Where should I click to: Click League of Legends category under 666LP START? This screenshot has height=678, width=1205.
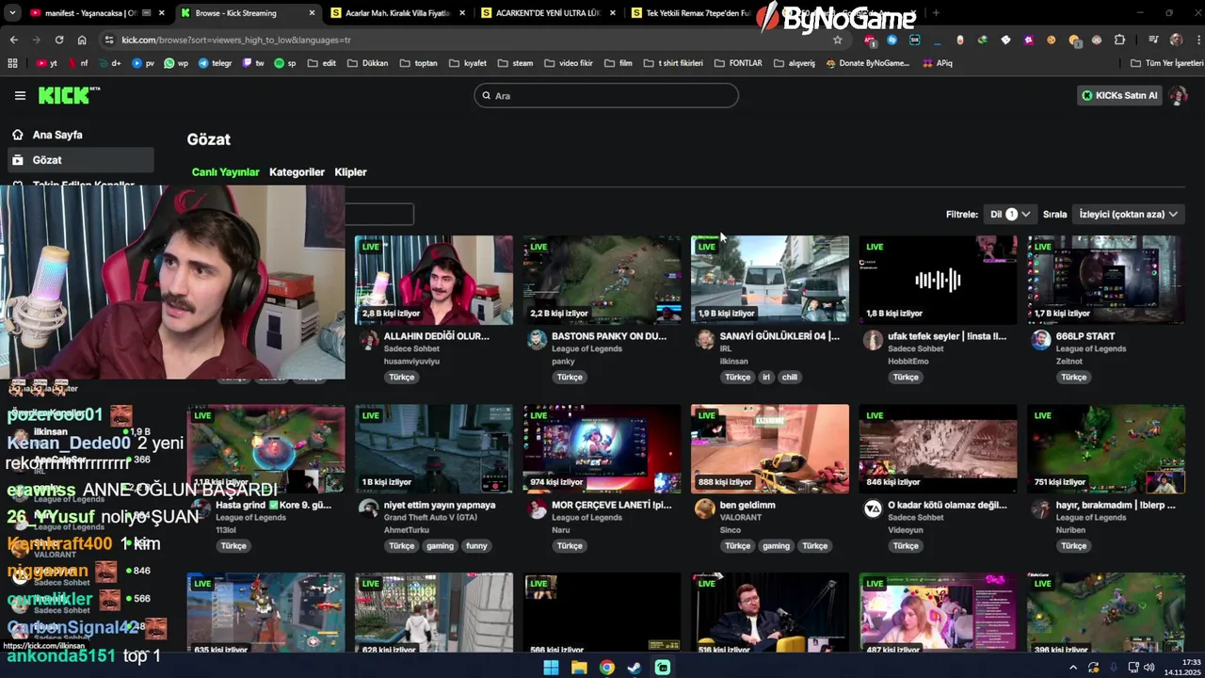[1090, 348]
